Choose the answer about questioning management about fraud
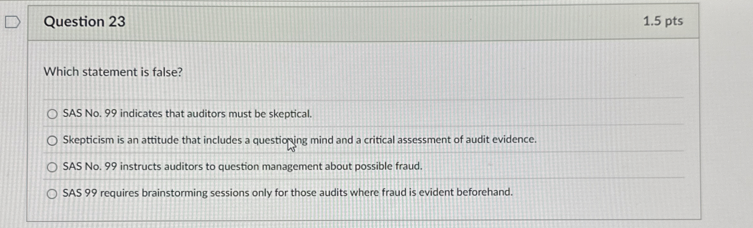The image size is (753, 228). tap(52, 167)
